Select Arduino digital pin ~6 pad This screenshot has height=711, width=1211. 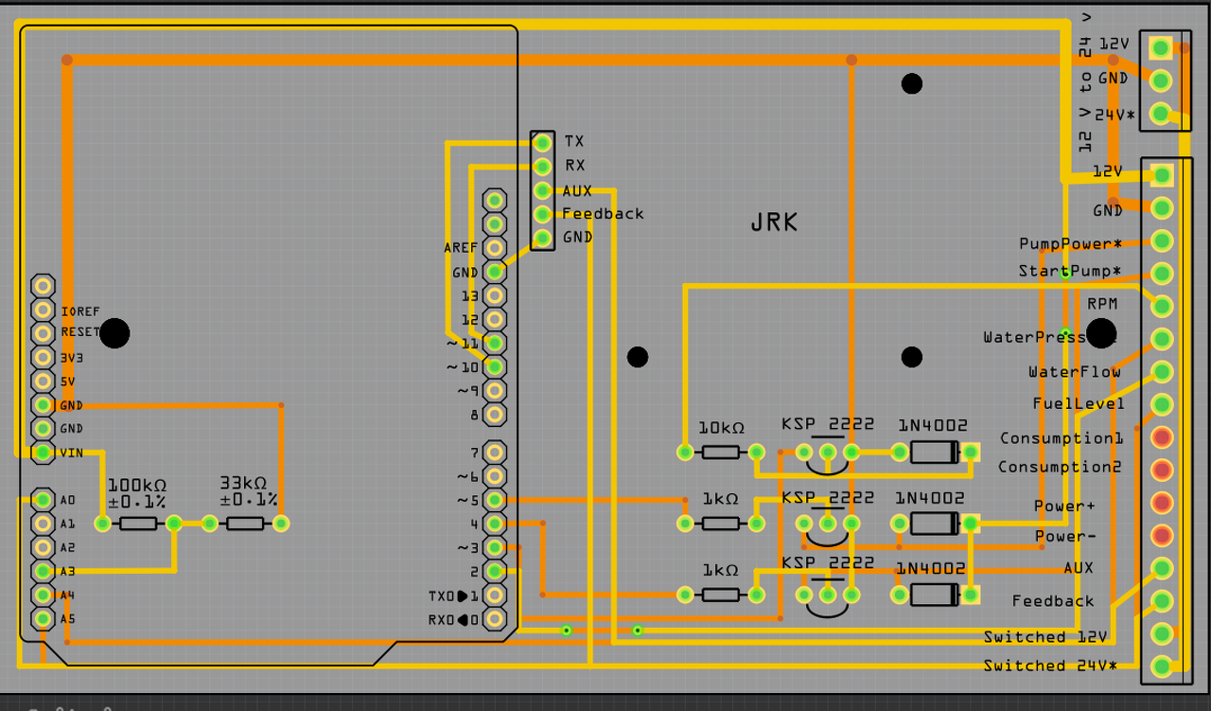click(494, 476)
